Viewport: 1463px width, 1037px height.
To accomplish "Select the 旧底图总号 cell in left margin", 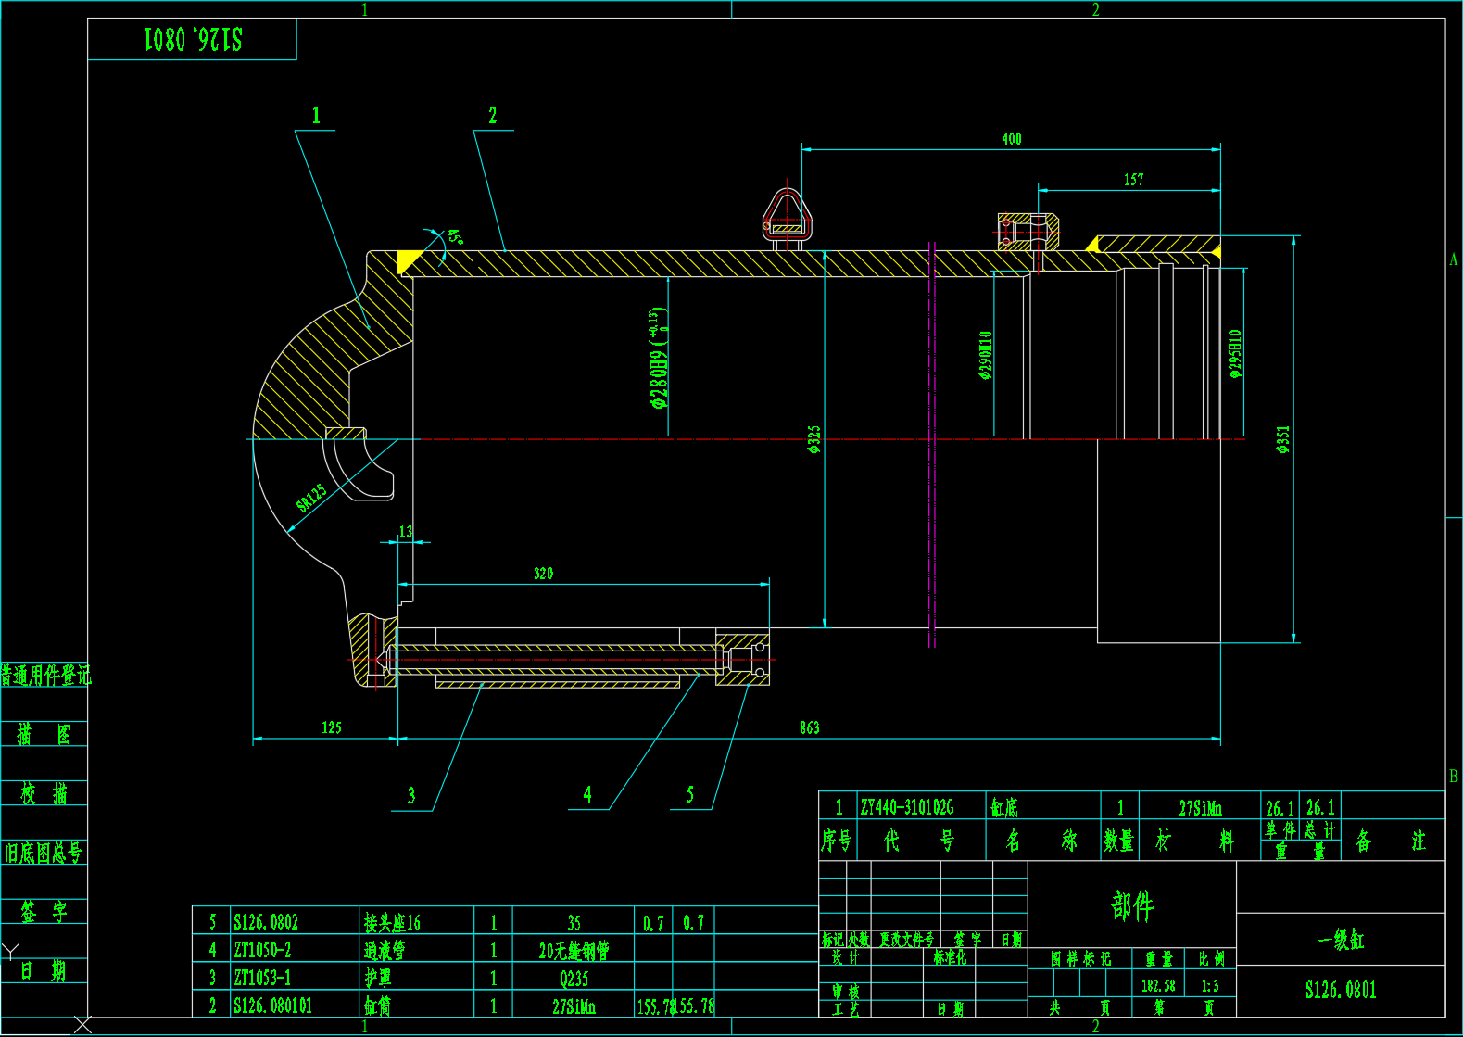I will coord(44,853).
